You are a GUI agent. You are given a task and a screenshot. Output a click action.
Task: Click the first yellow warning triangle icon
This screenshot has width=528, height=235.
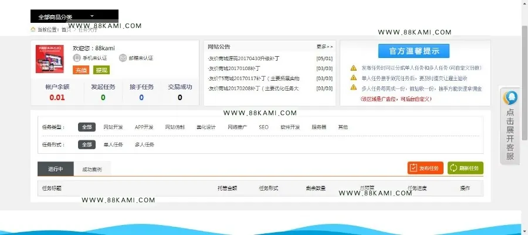353,68
